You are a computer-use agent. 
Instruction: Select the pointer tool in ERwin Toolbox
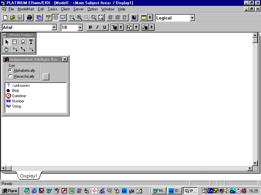[x=7, y=42]
